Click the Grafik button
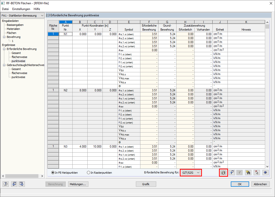Image resolution: width=275 pixels, height=197 pixels. coord(146,184)
